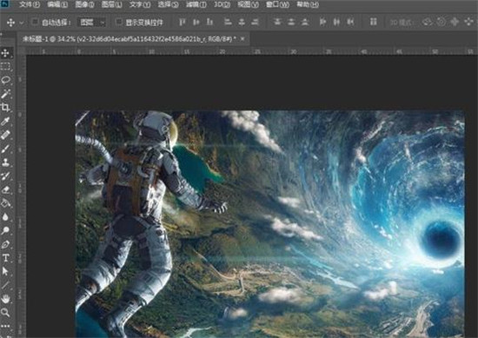Screen dimensions: 478x338
Task: Select the Path Selection tool
Action: pos(5,271)
